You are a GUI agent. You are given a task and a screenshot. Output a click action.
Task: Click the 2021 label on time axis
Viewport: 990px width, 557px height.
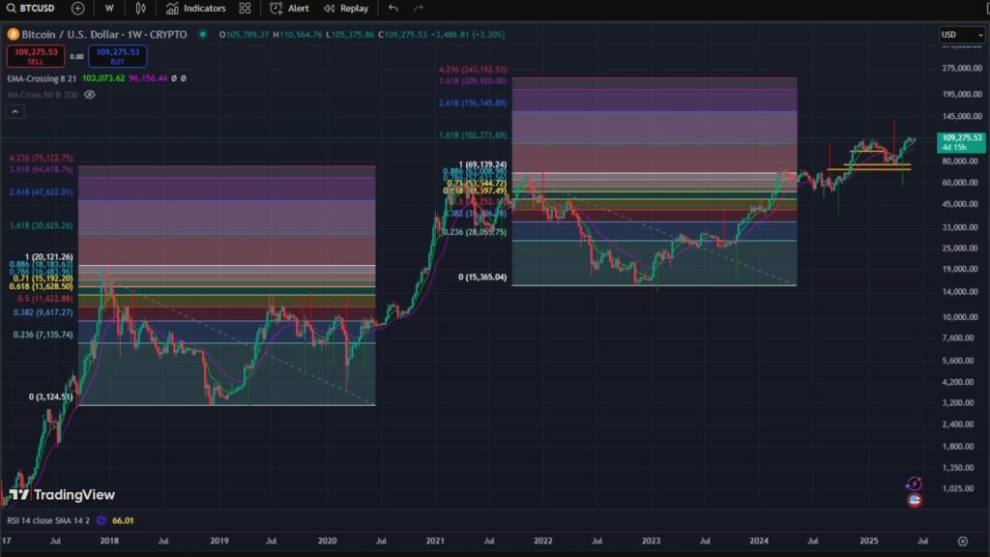435,542
